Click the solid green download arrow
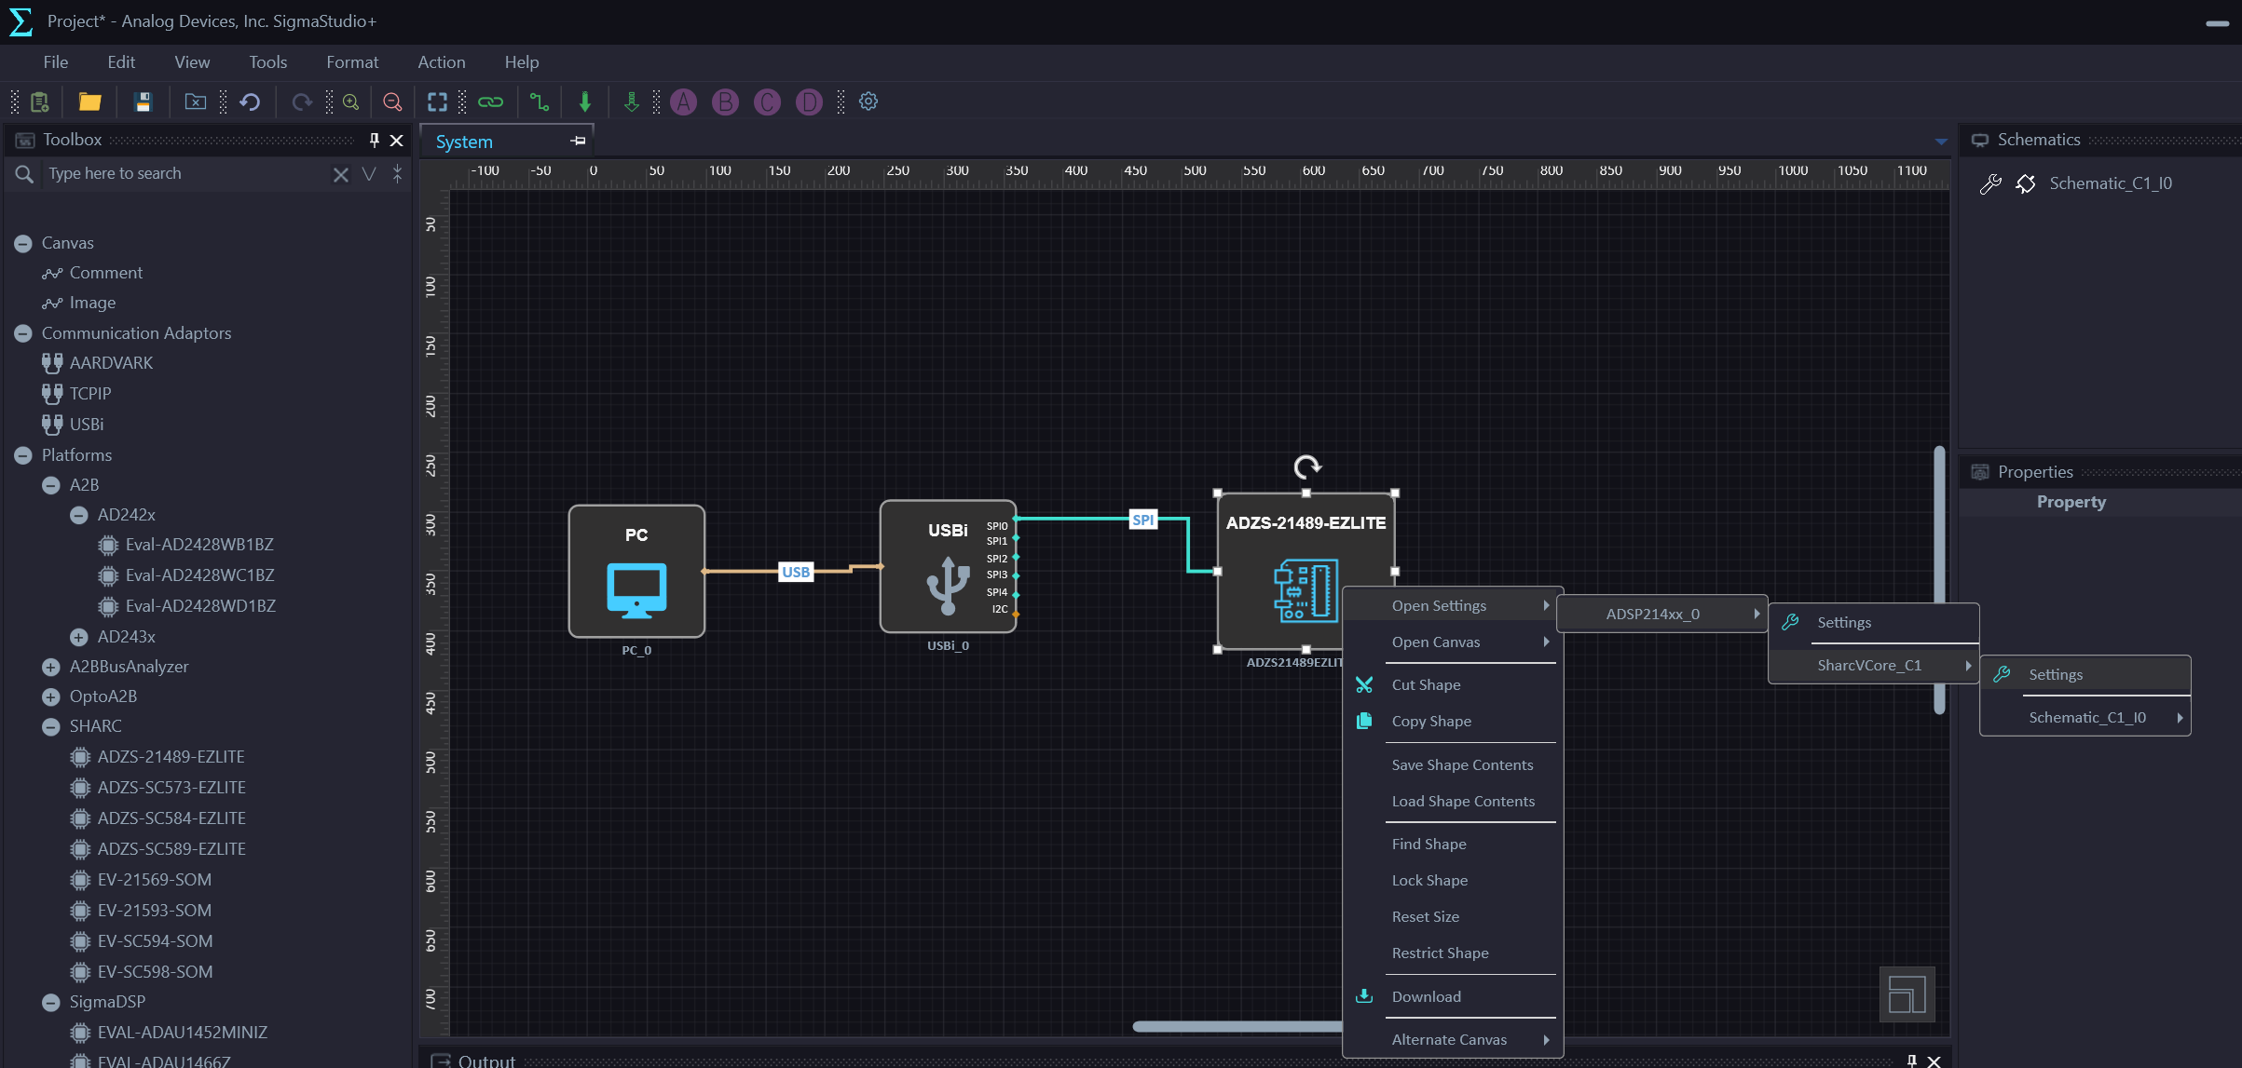Screen dimensions: 2242x1068 (585, 101)
